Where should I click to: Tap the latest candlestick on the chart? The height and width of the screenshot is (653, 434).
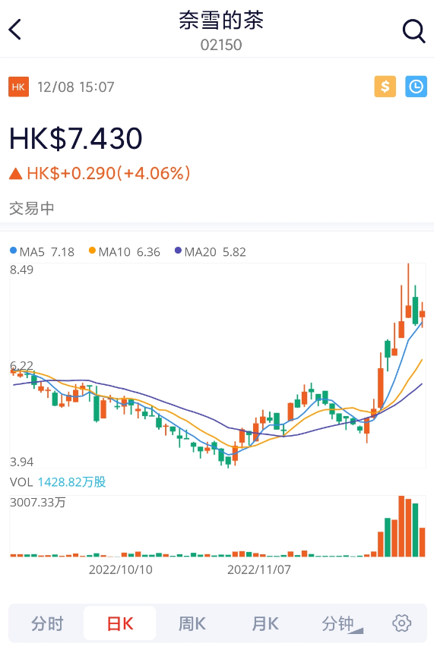(423, 314)
